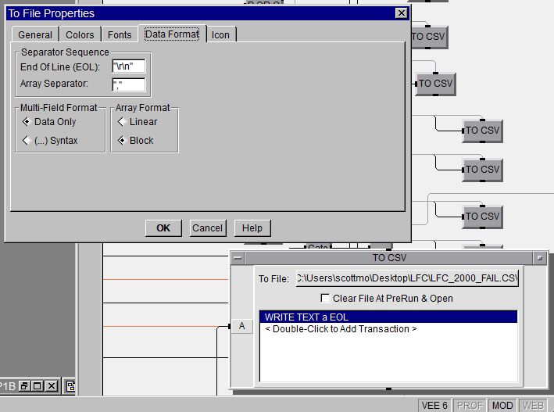Switch to the Fonts tab
Viewport: 554px width, 412px height.
click(x=120, y=34)
